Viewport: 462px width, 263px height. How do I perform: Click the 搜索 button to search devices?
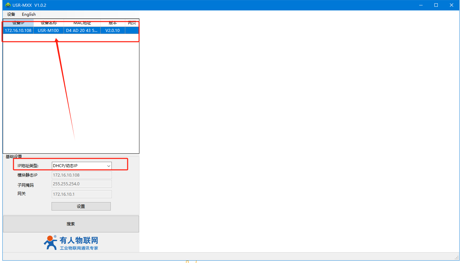pos(71,224)
